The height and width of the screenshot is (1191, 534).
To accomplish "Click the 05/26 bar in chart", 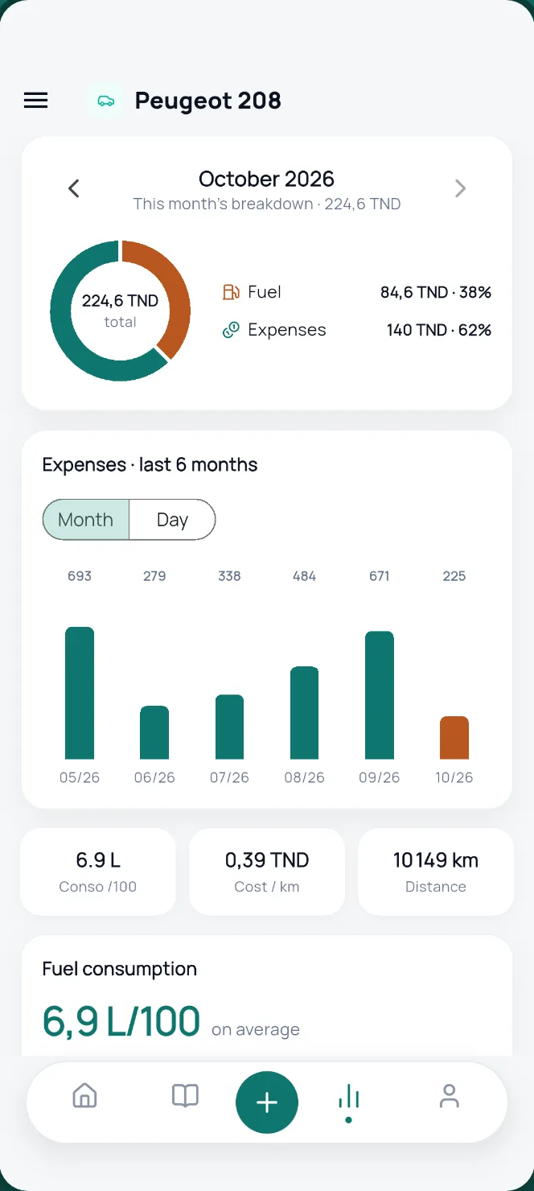I will 80,693.
